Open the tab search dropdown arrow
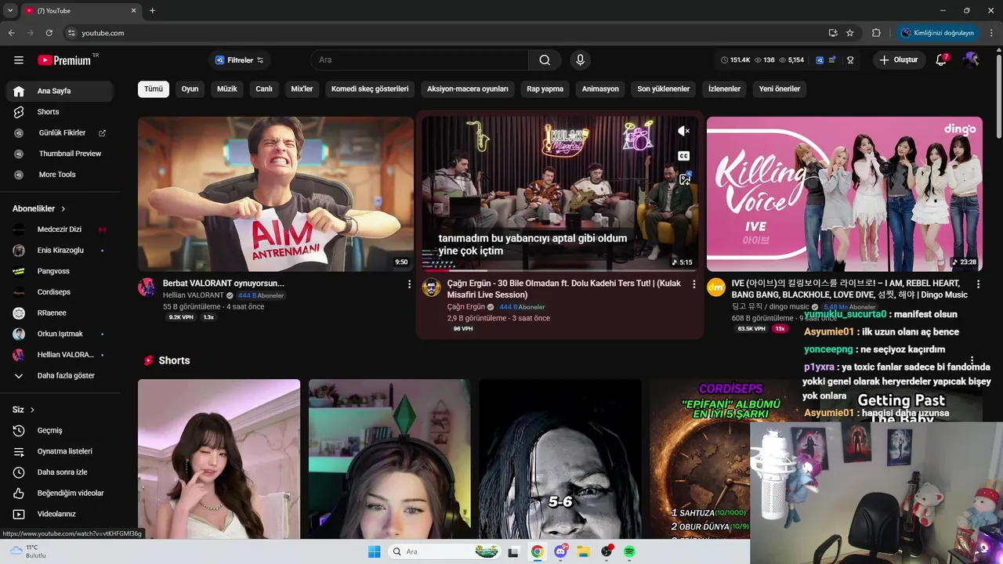Image resolution: width=1003 pixels, height=564 pixels. pyautogui.click(x=10, y=11)
